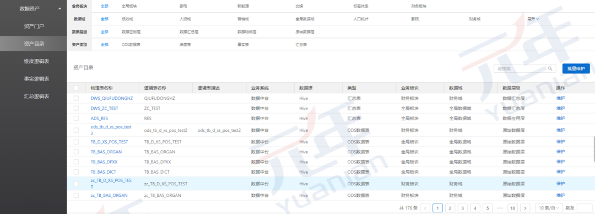
Task: Filter 数据域 by 绩效域
Action: (x=127, y=19)
